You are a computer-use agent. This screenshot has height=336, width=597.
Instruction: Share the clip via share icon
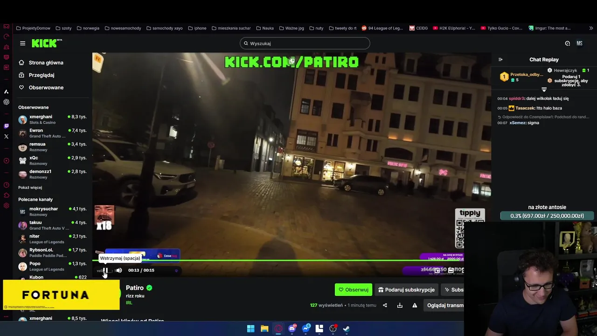tap(385, 305)
